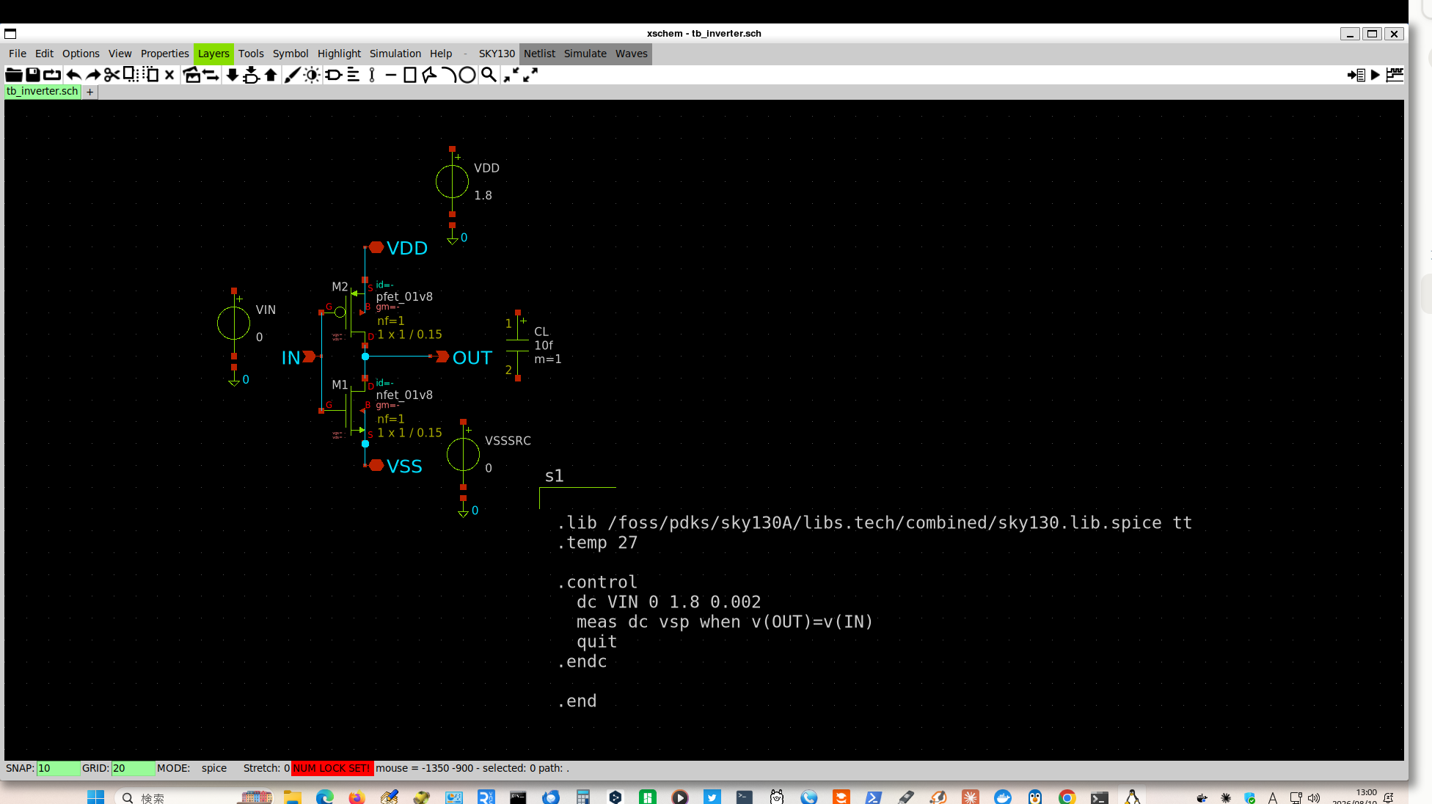
Task: Click the paste toolbar icon
Action: pos(150,75)
